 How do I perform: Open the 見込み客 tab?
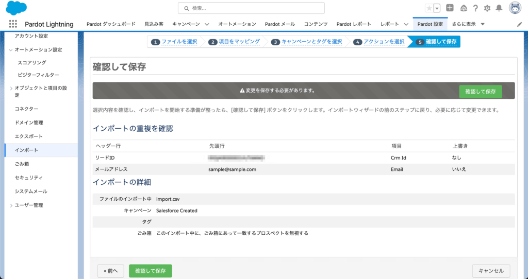click(x=154, y=24)
